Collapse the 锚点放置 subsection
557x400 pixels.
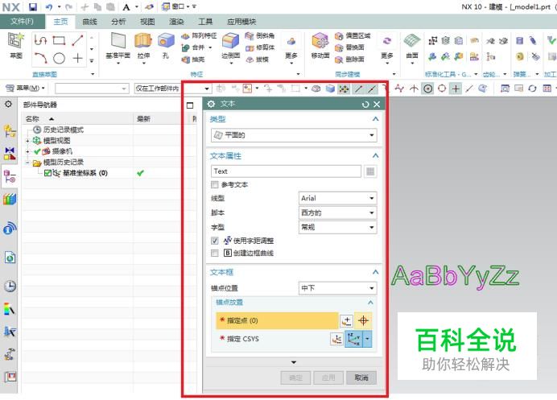[x=370, y=303]
